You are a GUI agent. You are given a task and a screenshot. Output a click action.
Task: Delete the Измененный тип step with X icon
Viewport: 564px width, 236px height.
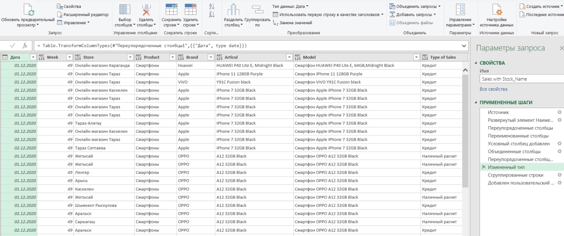tap(484, 167)
